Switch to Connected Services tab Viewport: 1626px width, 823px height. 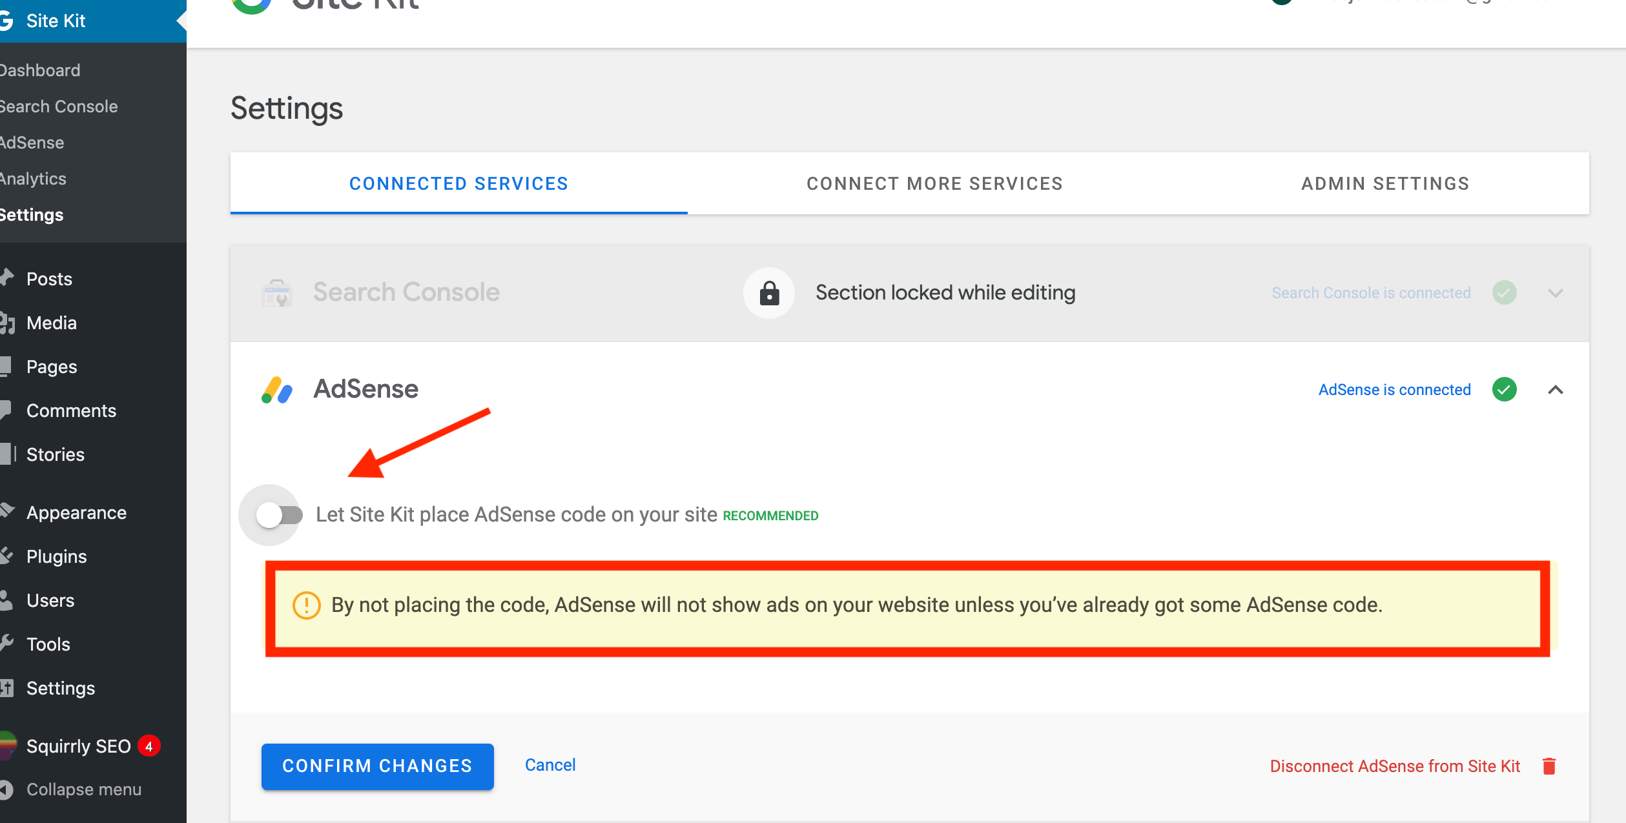[458, 184]
